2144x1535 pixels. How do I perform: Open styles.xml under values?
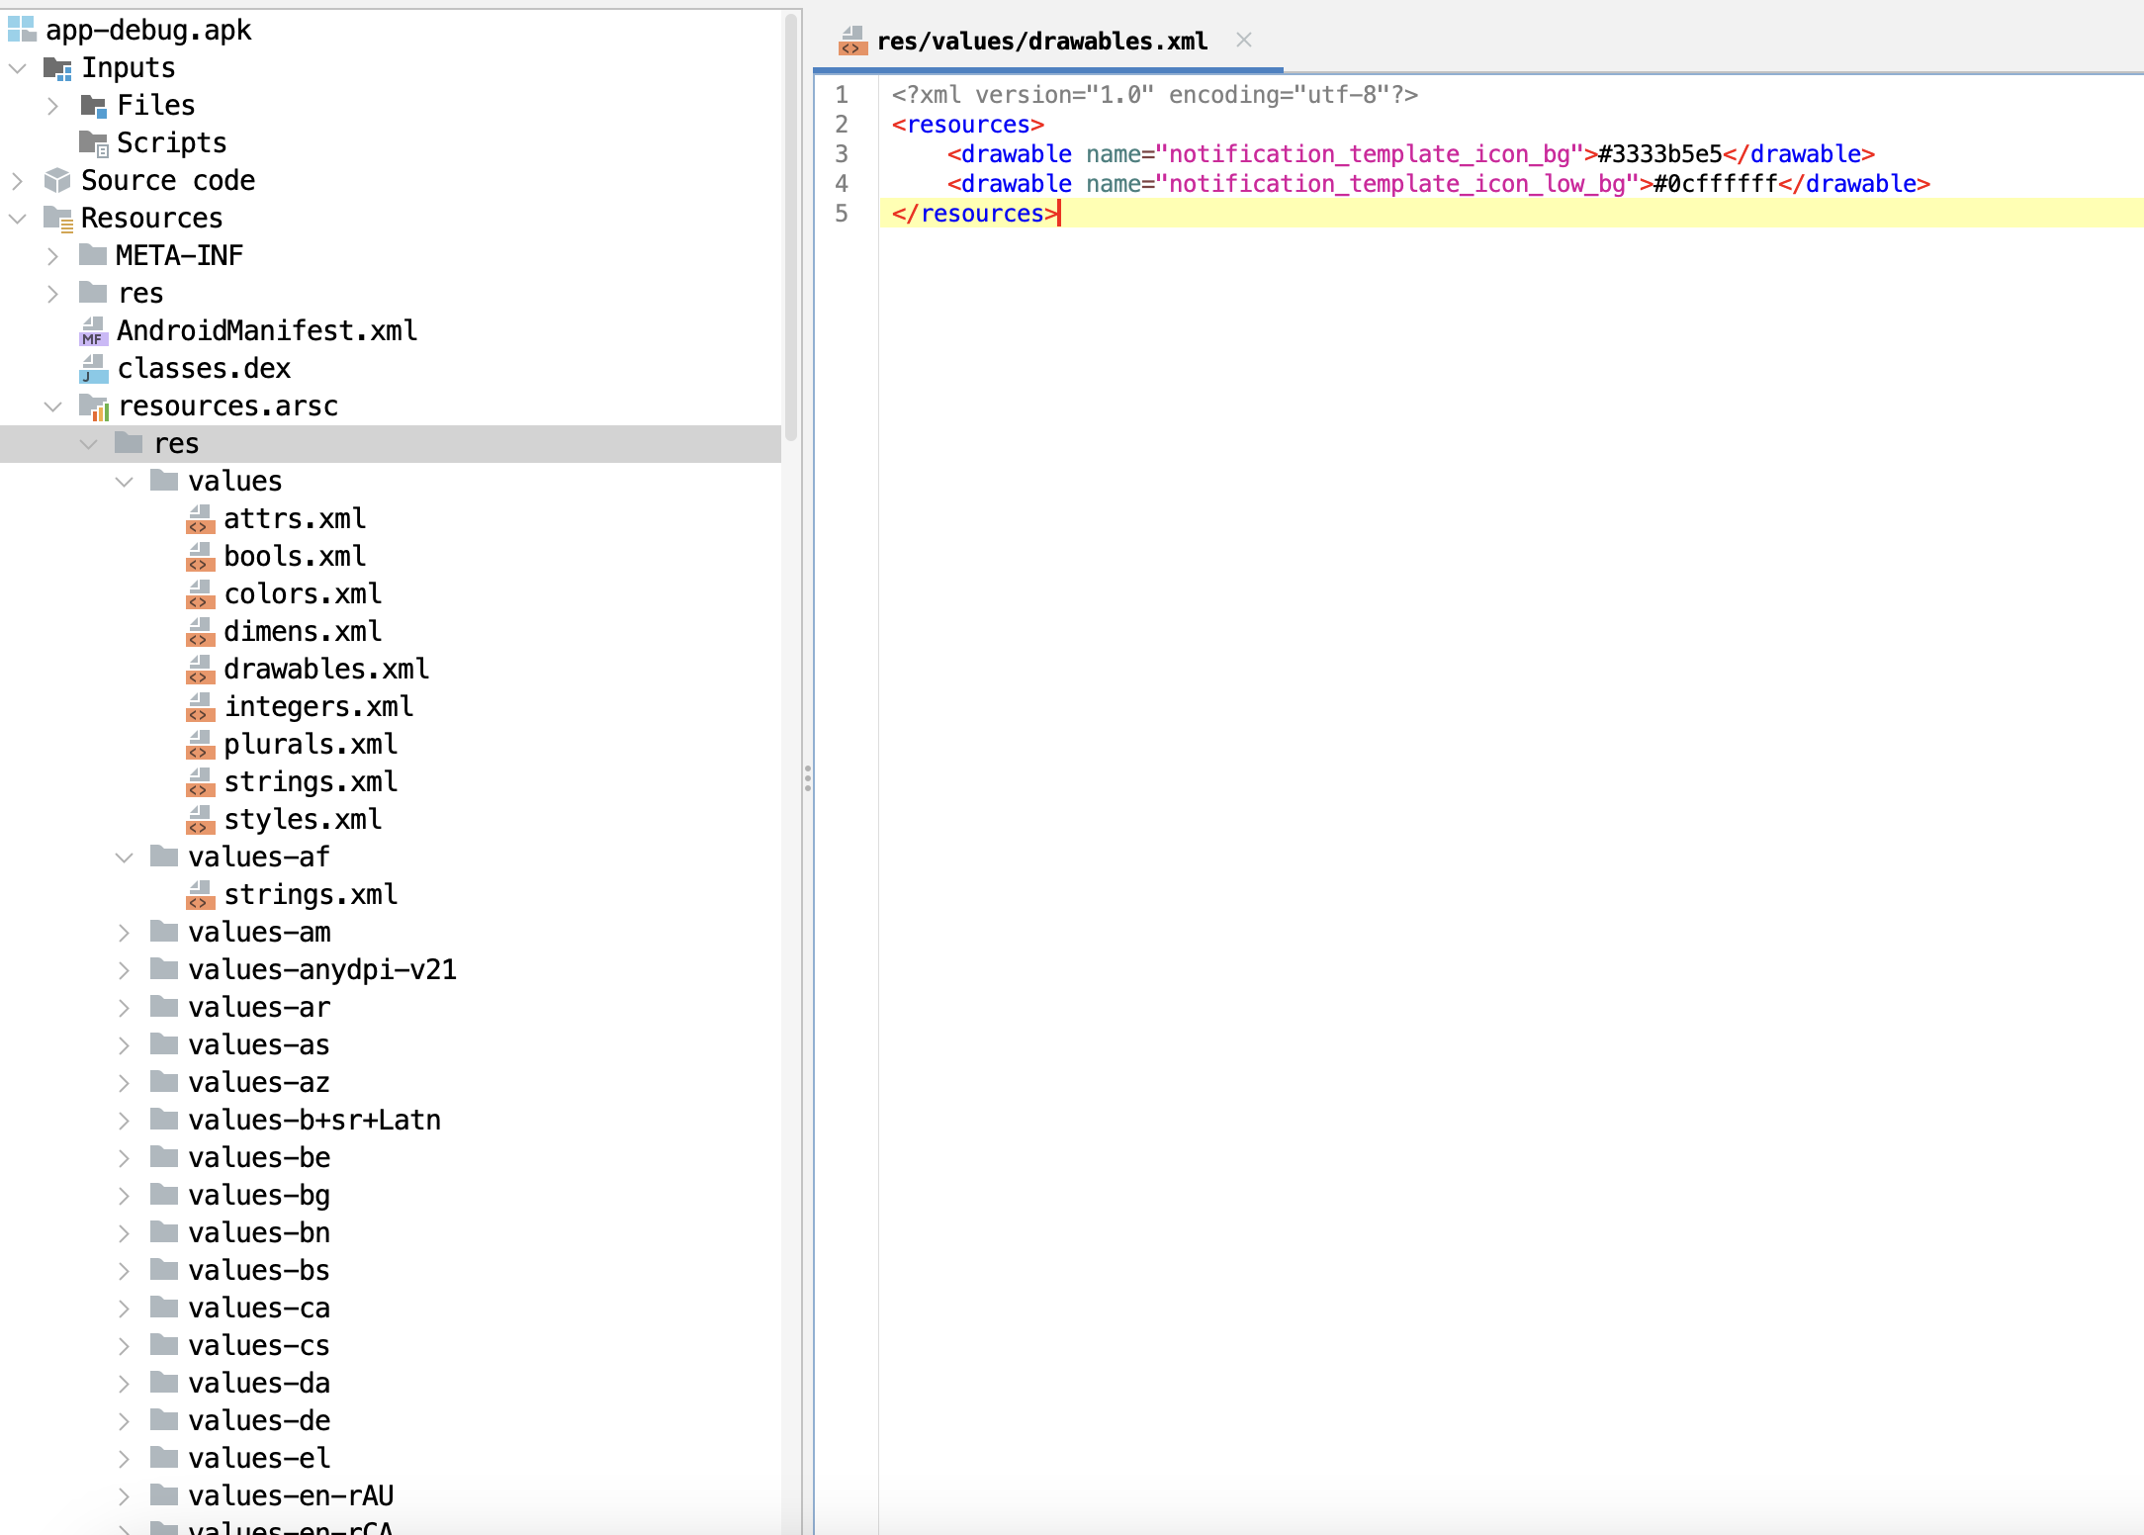click(302, 819)
